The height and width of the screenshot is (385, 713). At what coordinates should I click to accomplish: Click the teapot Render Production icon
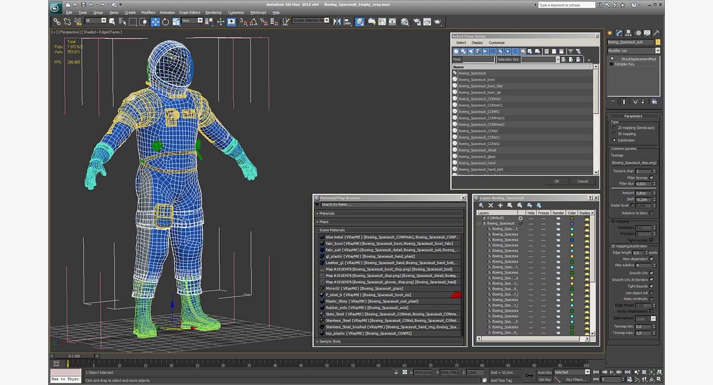[x=438, y=21]
